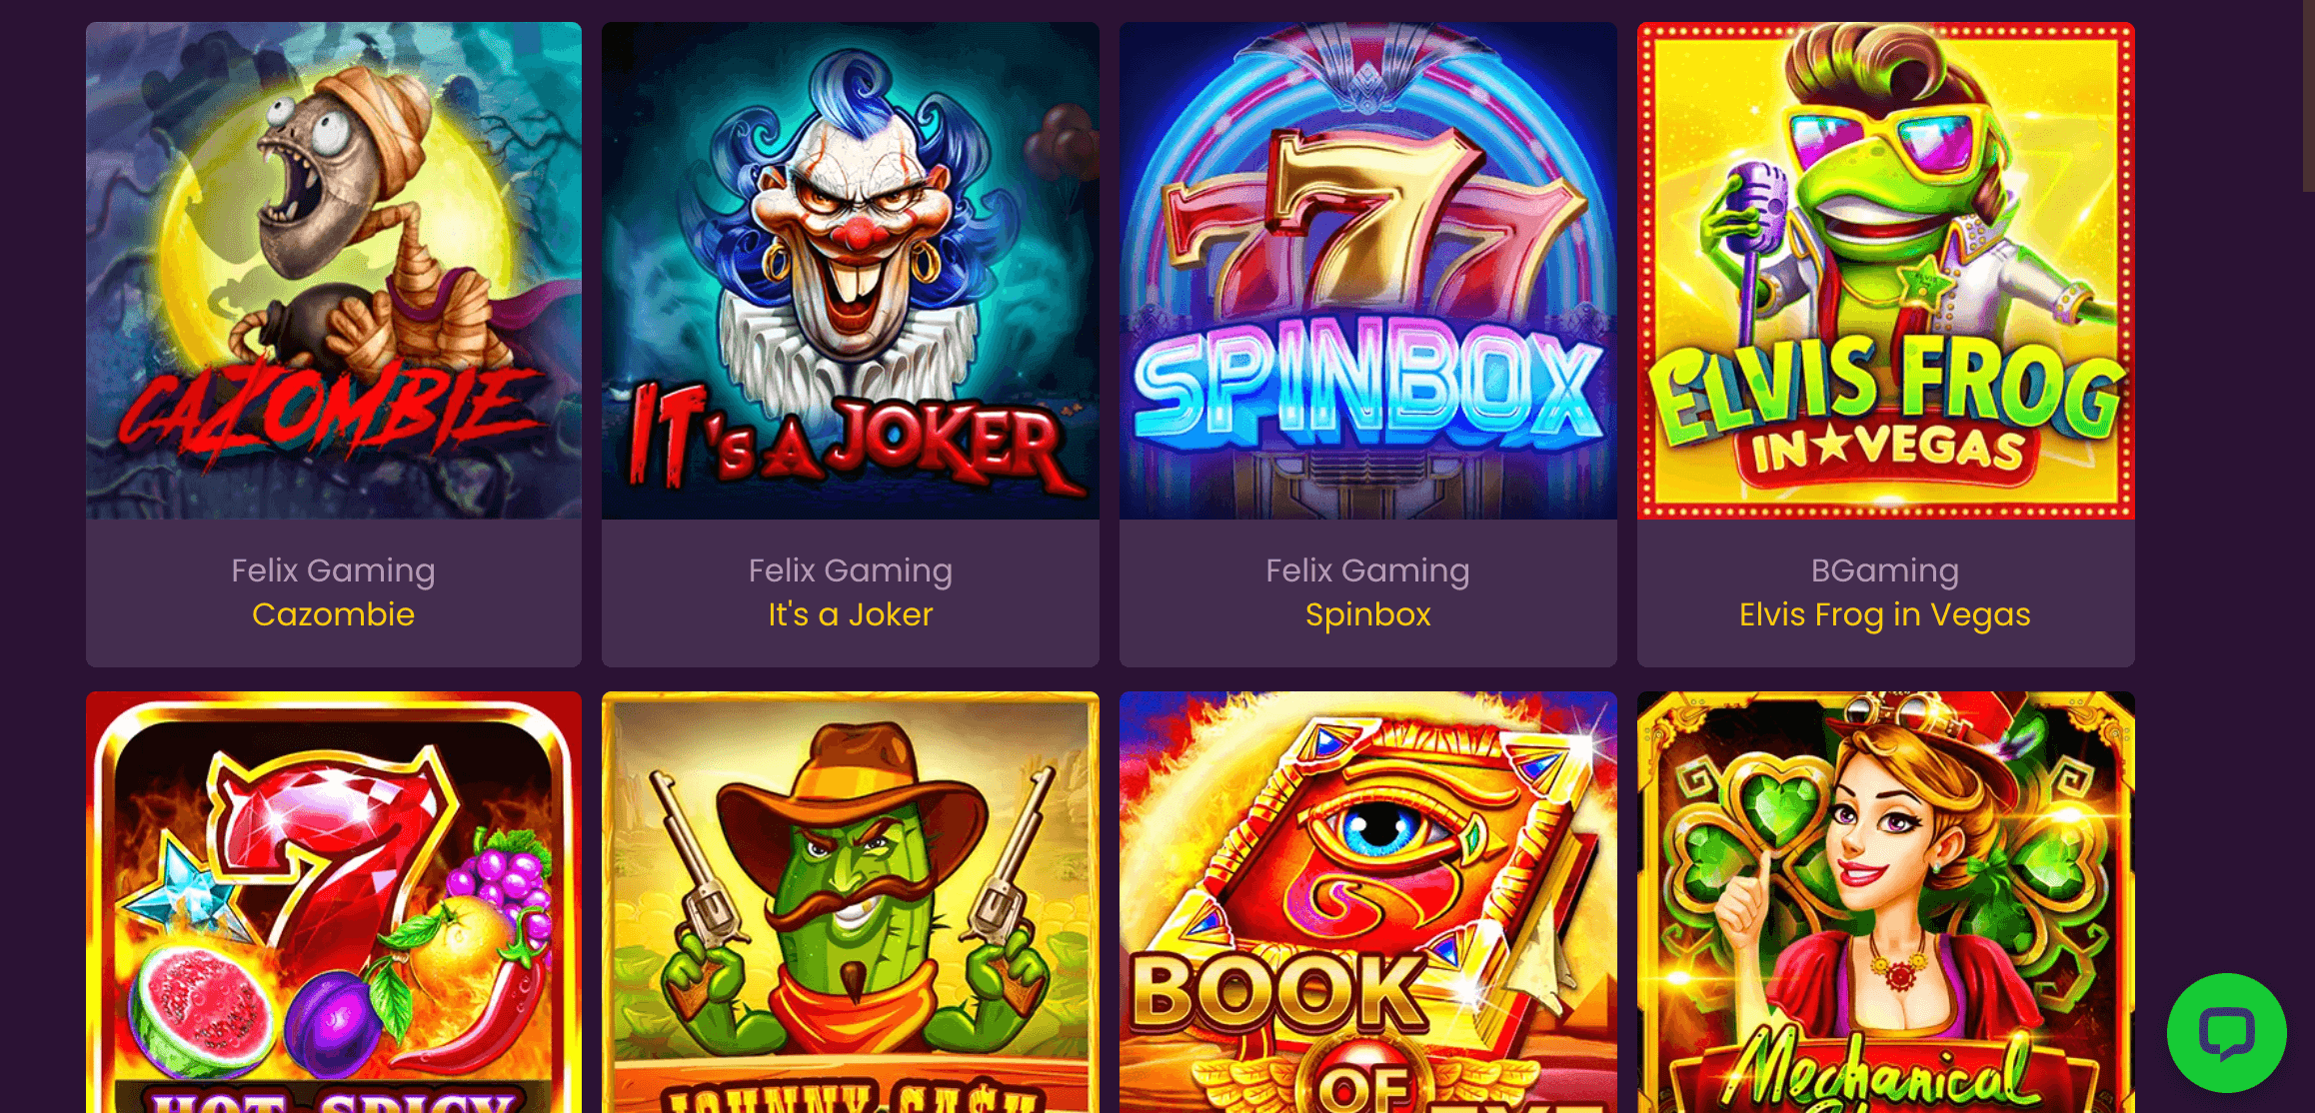Viewport: 2315px width, 1113px height.
Task: Launch the Spinbox 777 game image
Action: [1368, 271]
